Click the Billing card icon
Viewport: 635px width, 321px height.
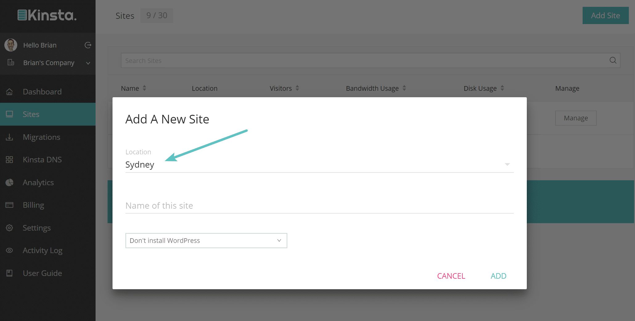(10, 205)
